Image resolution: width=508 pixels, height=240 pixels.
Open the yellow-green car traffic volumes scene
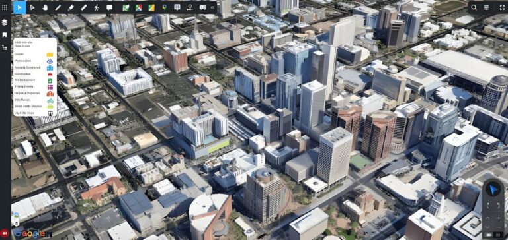coord(50,106)
